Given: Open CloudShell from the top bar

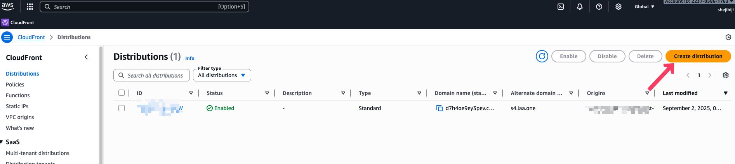Looking at the screenshot, I should point(561,7).
